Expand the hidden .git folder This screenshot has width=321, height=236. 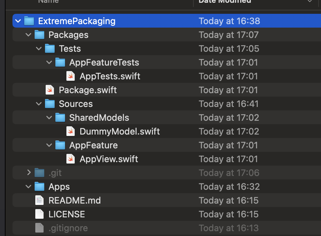29,173
